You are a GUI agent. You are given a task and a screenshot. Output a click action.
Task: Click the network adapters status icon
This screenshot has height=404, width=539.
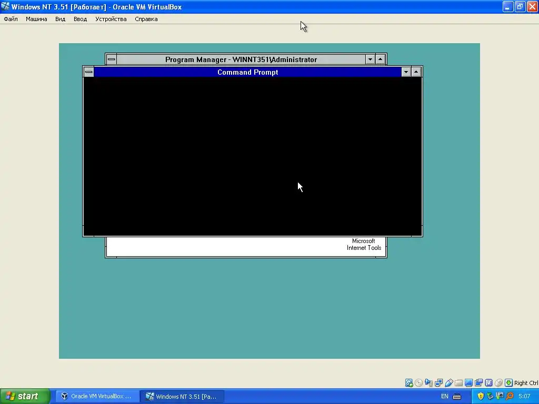coord(438,383)
